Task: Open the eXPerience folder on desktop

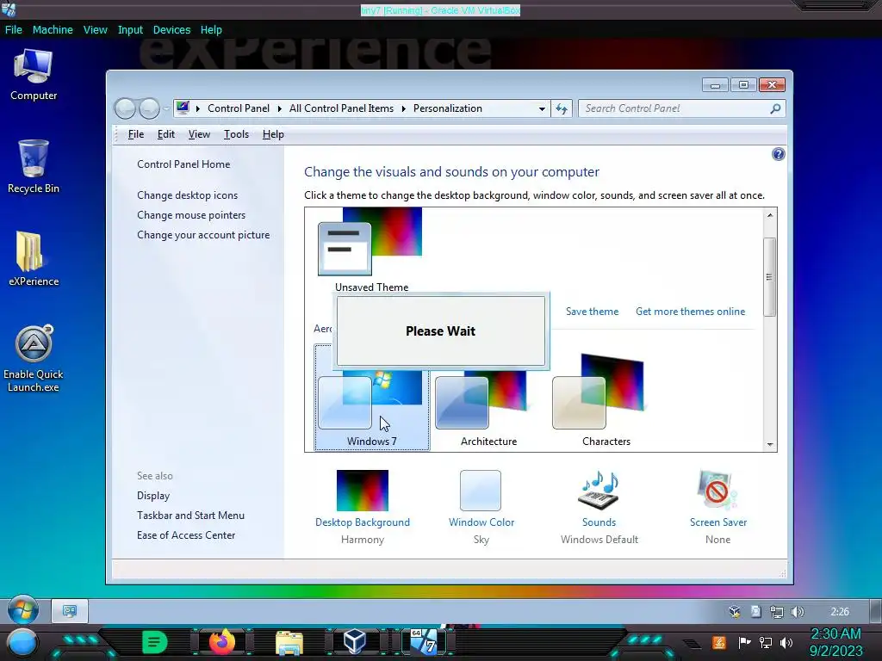Action: coord(34,259)
